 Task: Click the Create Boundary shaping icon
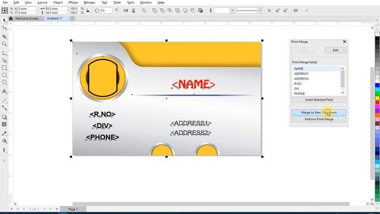(201, 11)
